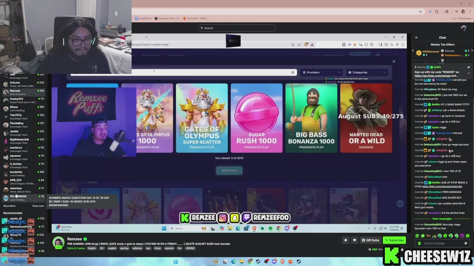Click the bookmark star in Chrome
Viewport: 474px width, 266px height.
420,11
